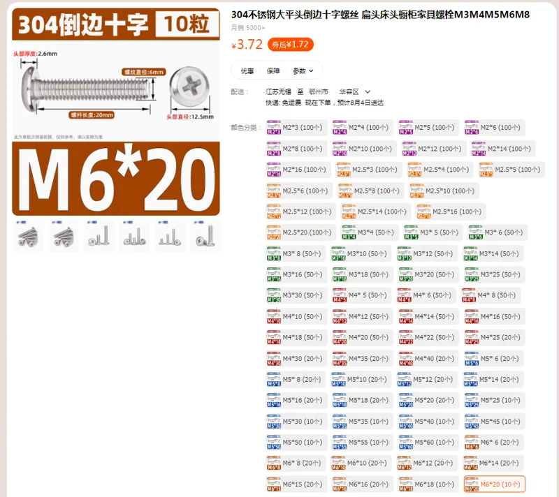The image size is (559, 497).
Task: Choose the M2.5*3 (100个) option
Action: click(x=369, y=170)
